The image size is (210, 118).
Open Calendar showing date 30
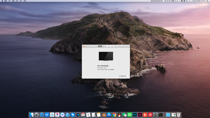point(83,115)
